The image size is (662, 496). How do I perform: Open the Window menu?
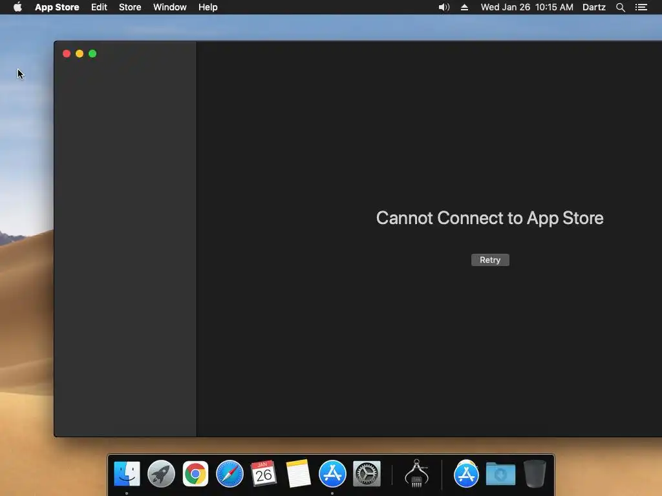[170, 7]
